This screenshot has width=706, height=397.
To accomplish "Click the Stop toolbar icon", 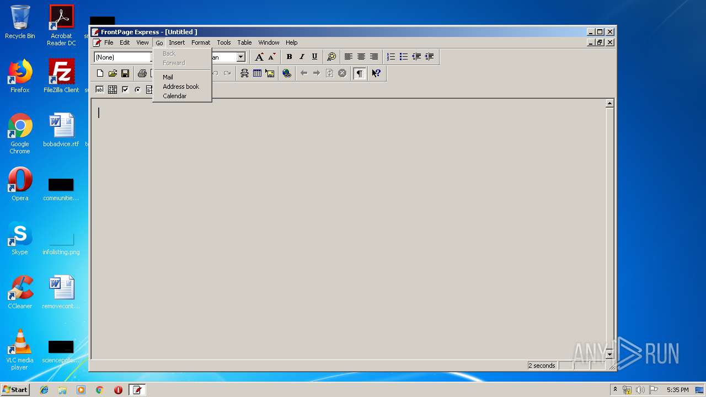I will [x=342, y=73].
